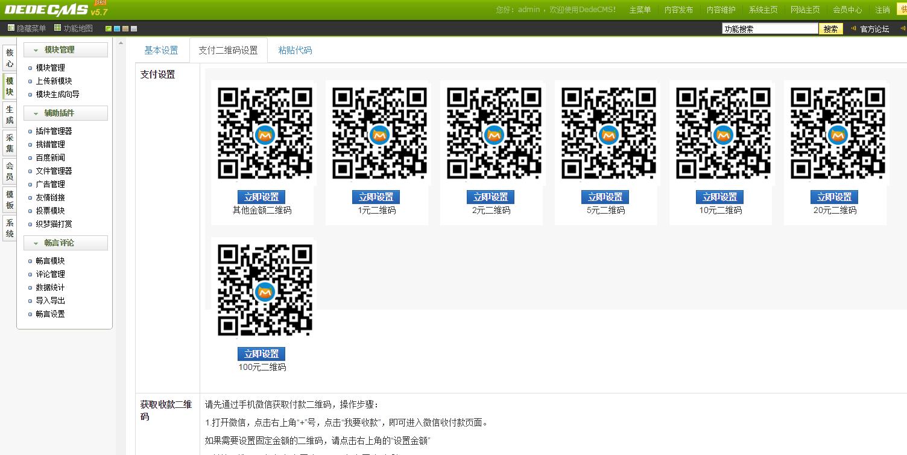Open 织梦猫打赏 in the sidebar
Screen dimensions: 907x455
[x=54, y=224]
